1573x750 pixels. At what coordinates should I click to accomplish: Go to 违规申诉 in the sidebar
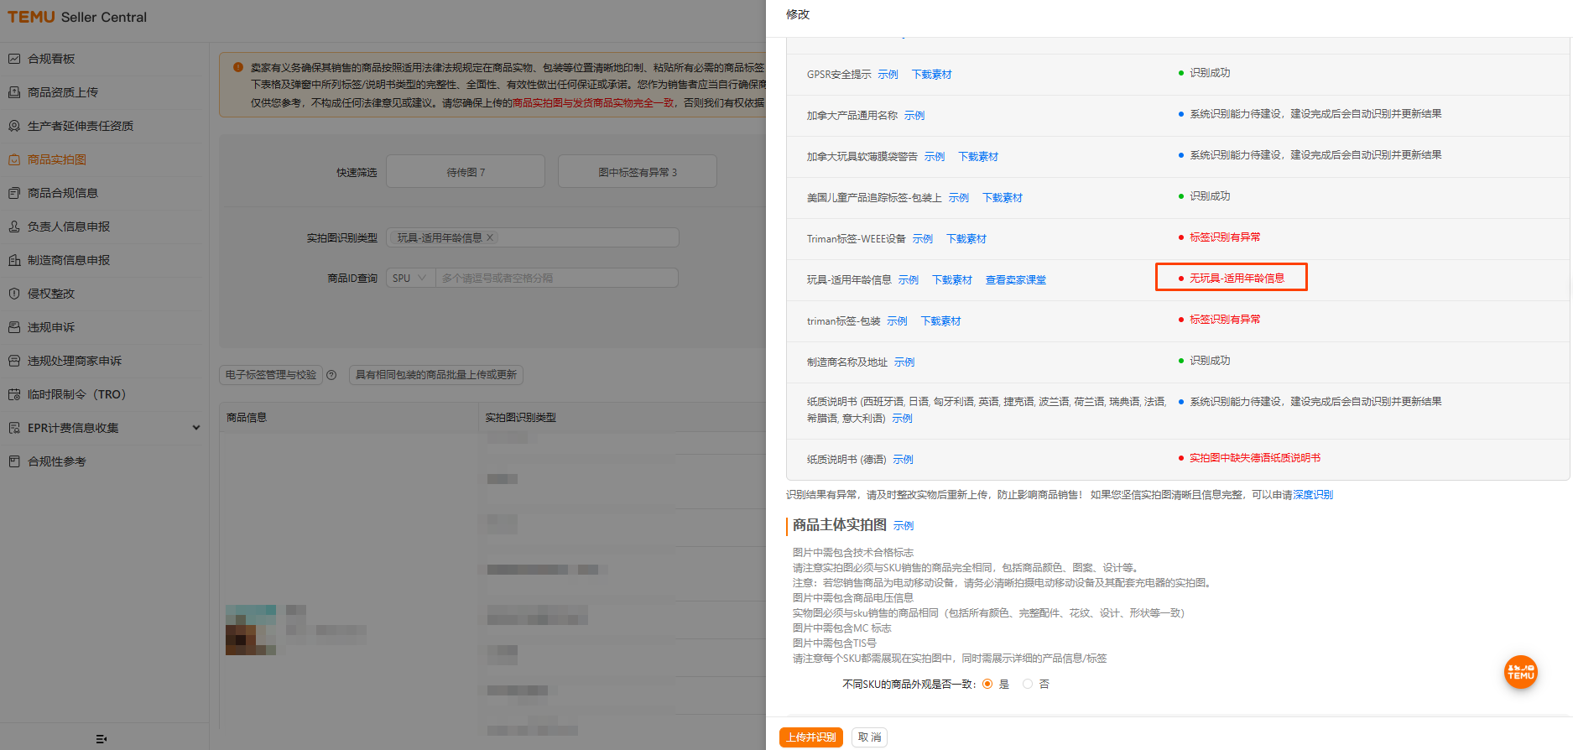(51, 327)
